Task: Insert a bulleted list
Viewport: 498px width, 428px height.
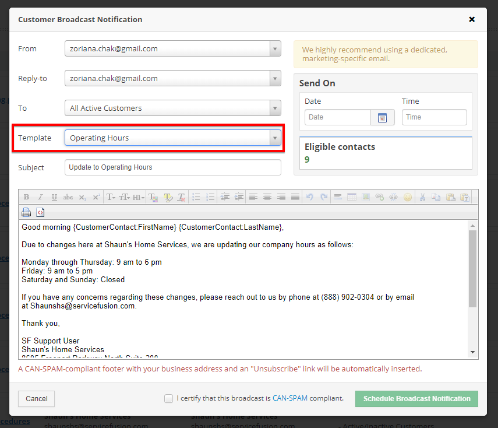Action: point(196,197)
